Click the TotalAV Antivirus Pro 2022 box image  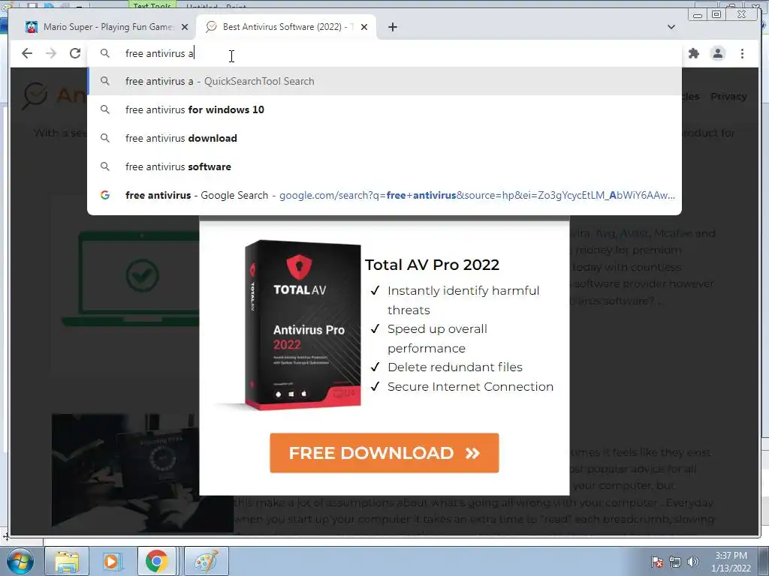pyautogui.click(x=302, y=325)
